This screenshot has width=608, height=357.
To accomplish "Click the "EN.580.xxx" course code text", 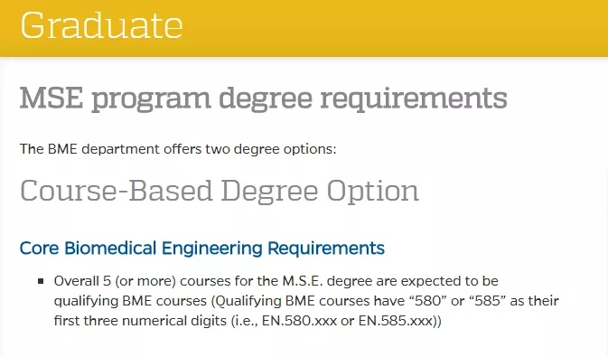I will pos(299,321).
